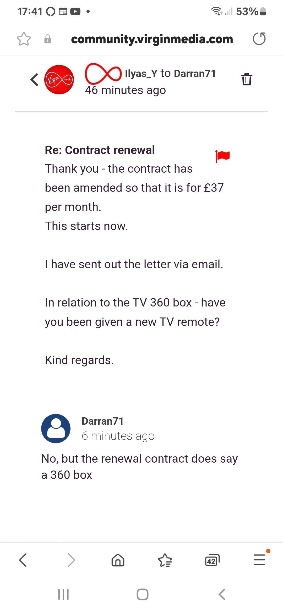Go to the browser home page

(118, 560)
